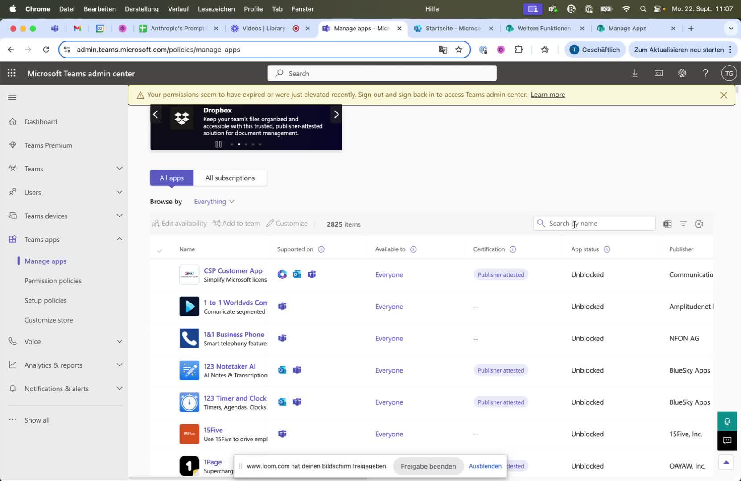The height and width of the screenshot is (481, 741).
Task: Open Permission policies in sidebar
Action: [53, 281]
